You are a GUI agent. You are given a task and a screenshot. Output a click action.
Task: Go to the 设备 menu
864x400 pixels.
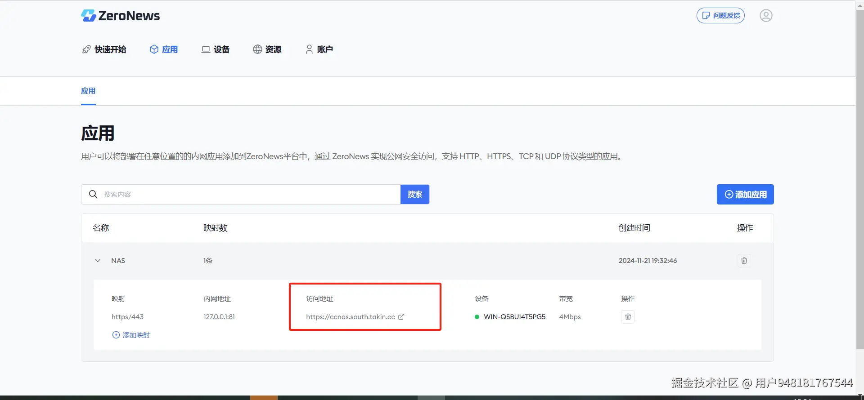click(x=216, y=49)
